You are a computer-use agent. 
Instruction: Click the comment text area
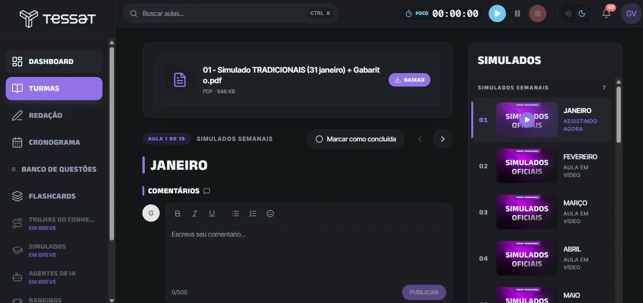click(x=309, y=252)
